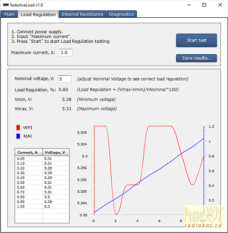
Task: Switch to the Main tab
Action: (x=9, y=14)
